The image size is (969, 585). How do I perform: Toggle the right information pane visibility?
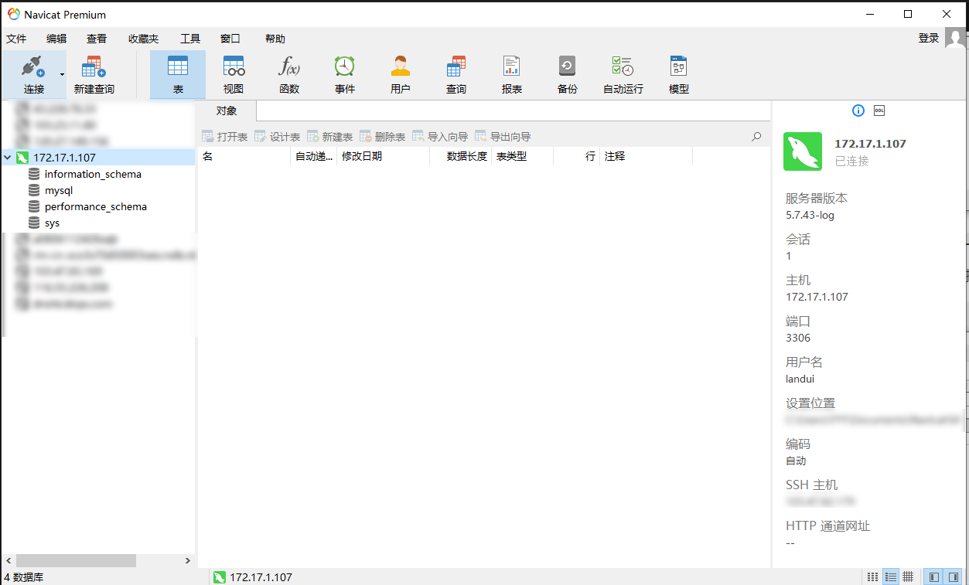954,576
